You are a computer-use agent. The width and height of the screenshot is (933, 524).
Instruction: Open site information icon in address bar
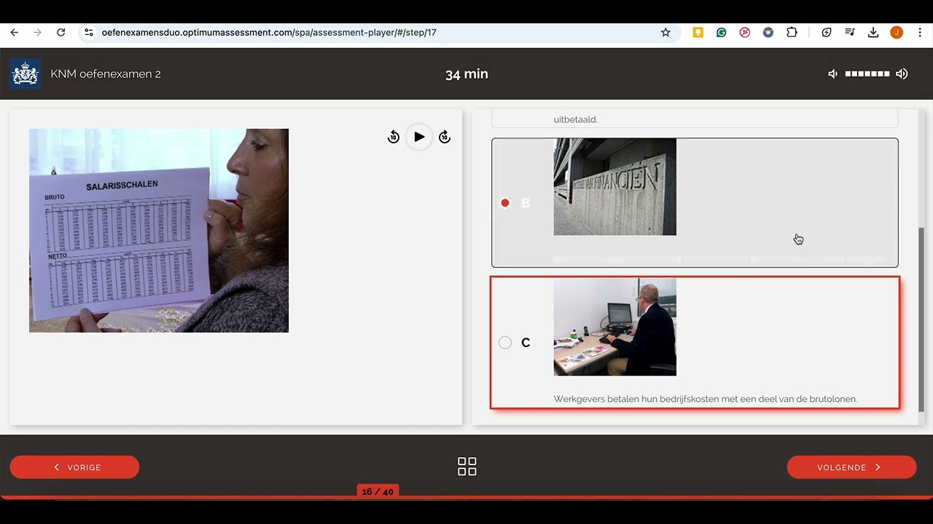(x=89, y=32)
